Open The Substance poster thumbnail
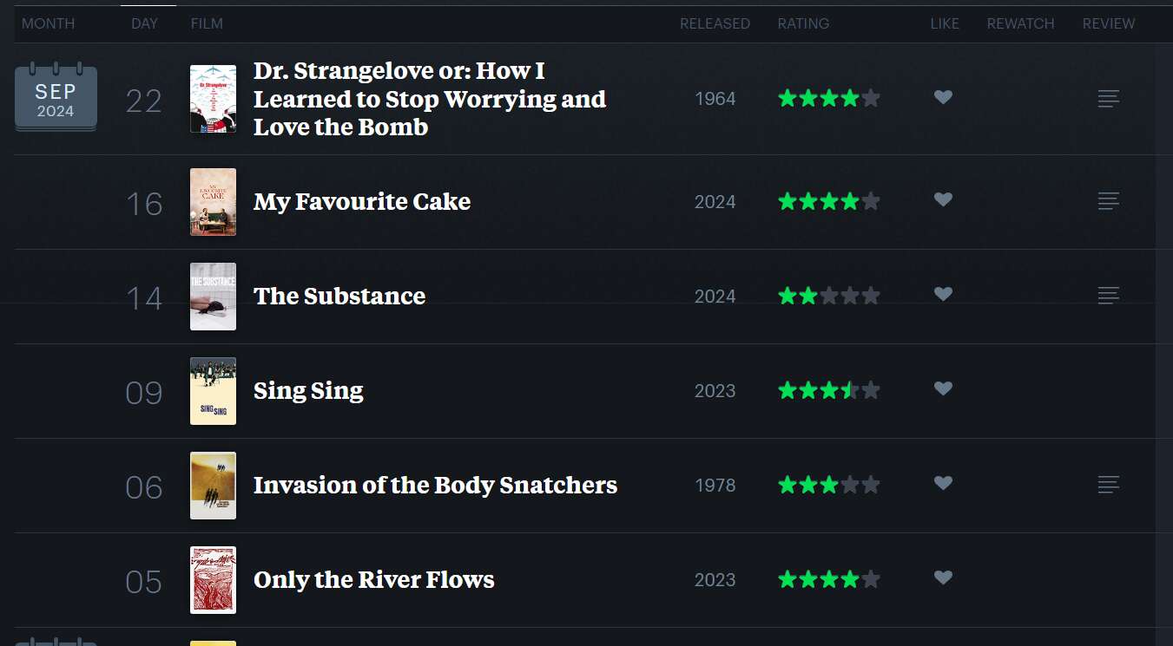Viewport: 1173px width, 646px height. click(x=213, y=297)
